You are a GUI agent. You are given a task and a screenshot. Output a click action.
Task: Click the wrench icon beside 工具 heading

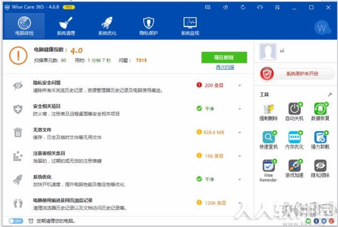[330, 94]
